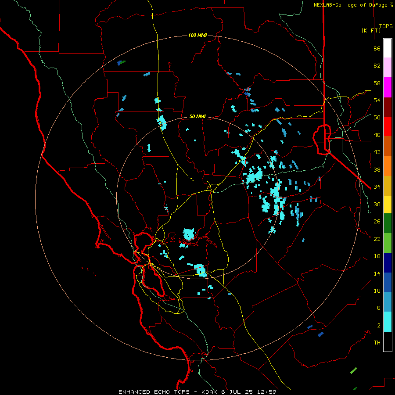Click the 50 NMI range ring label
395x395 pixels.
tap(197, 116)
